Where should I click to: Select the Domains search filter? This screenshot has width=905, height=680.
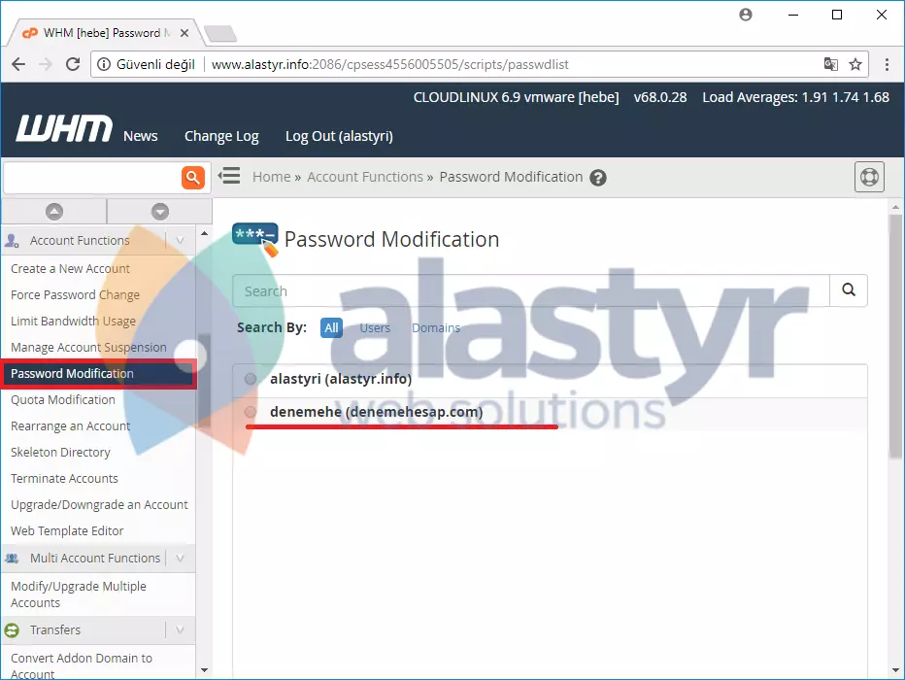[436, 328]
